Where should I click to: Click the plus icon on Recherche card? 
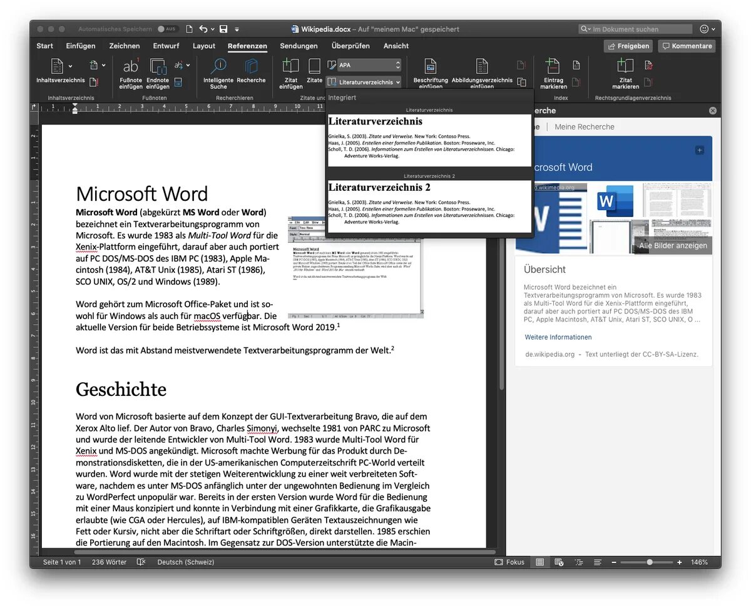click(x=700, y=150)
